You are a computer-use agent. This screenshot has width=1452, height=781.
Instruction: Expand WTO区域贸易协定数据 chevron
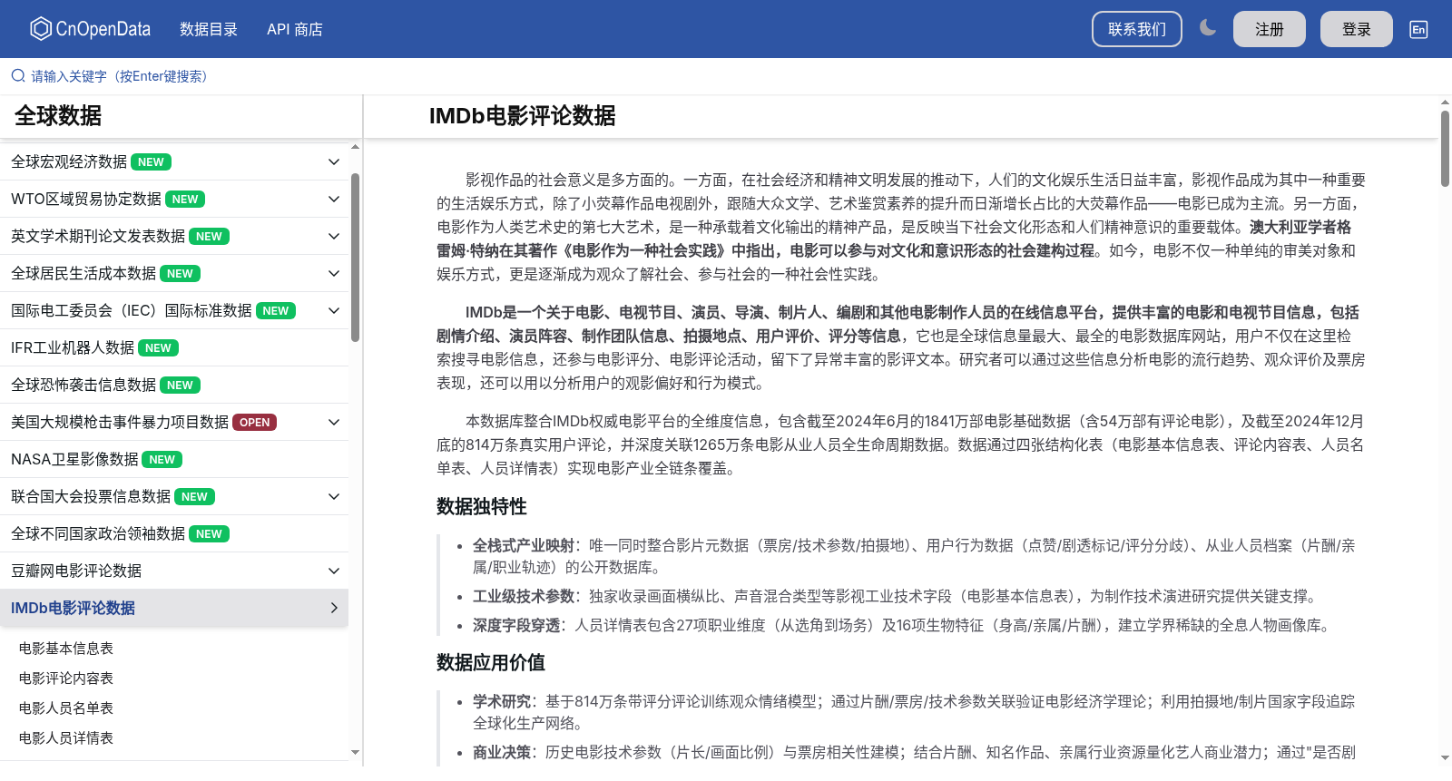[x=334, y=199]
